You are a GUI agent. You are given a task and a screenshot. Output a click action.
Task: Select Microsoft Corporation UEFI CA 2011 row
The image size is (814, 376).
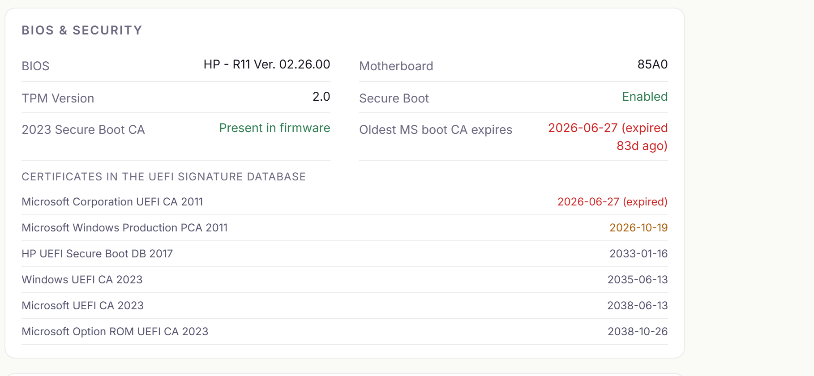point(345,202)
